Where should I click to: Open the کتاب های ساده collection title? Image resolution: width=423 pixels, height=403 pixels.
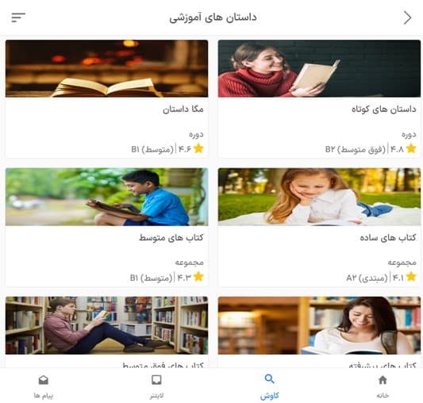point(388,238)
